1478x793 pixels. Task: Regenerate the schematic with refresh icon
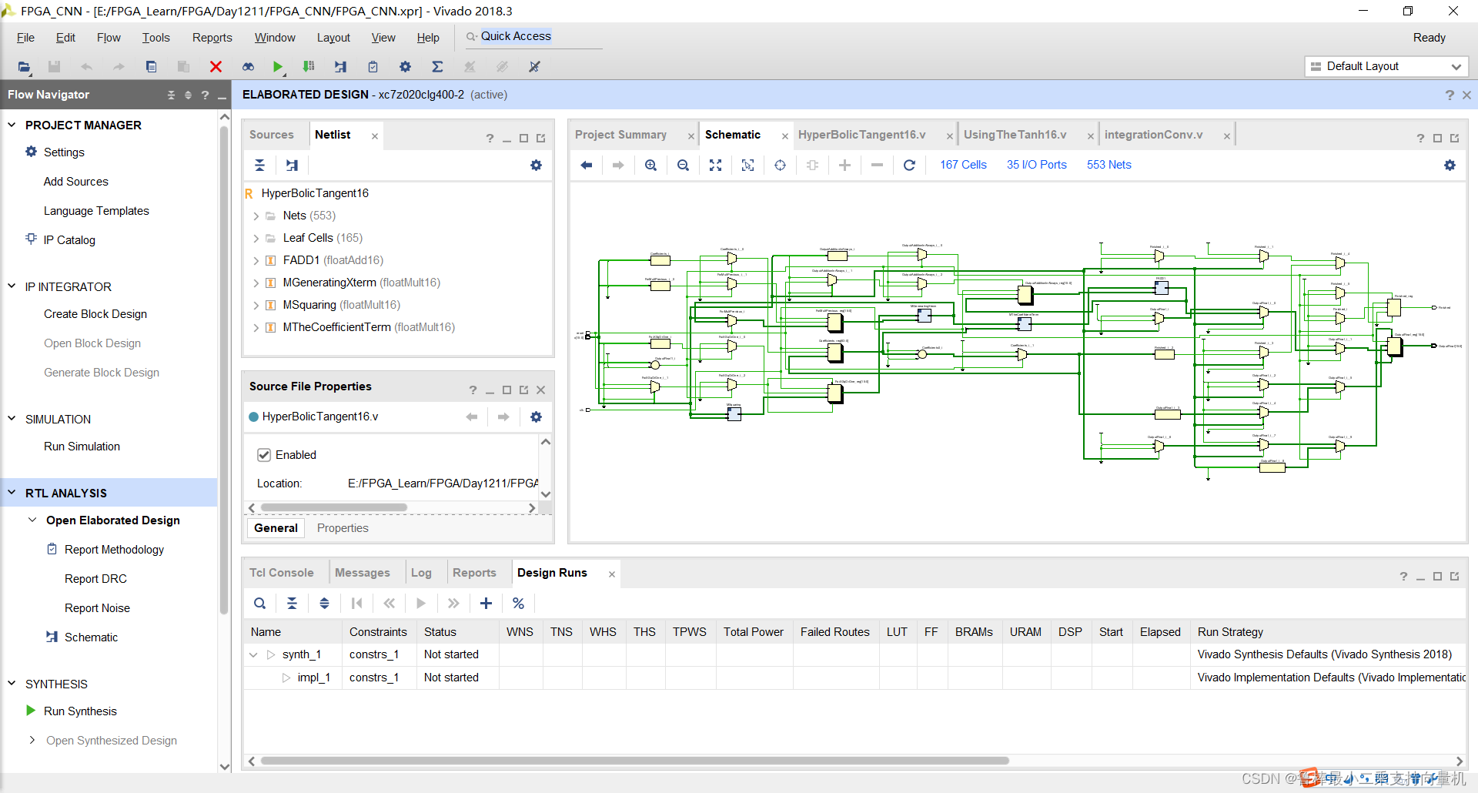tap(909, 166)
